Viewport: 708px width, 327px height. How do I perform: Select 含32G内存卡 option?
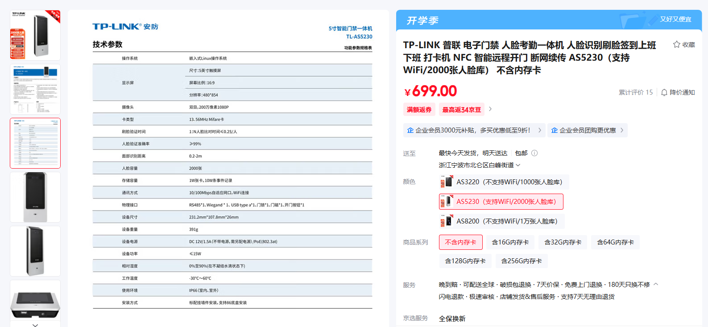(x=563, y=242)
